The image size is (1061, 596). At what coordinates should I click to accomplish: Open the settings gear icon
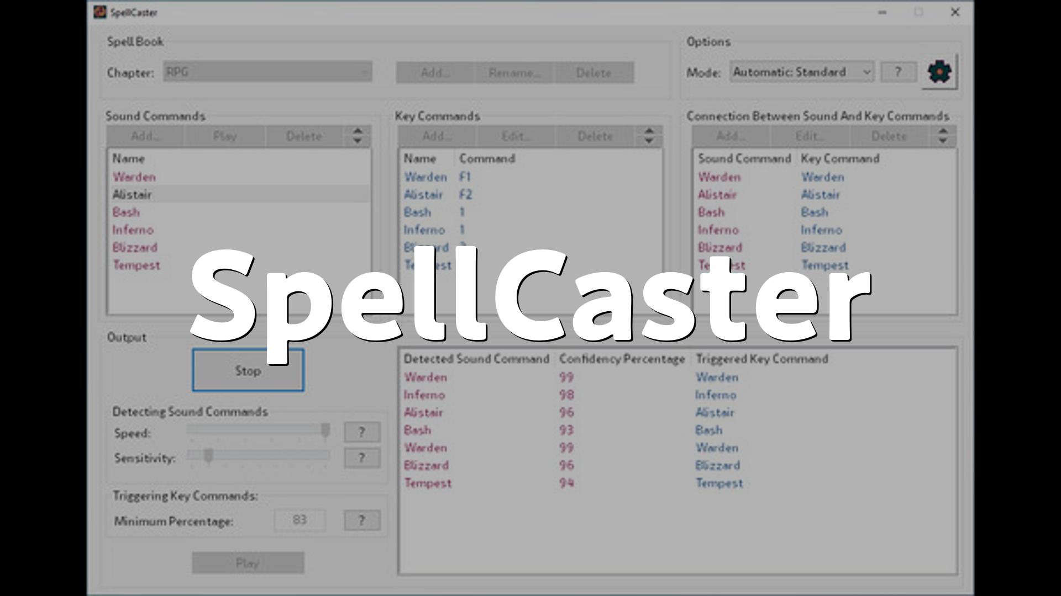pos(939,72)
